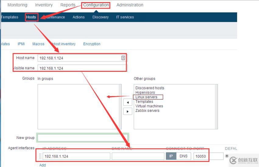
Task: Click the agent DNS name field
Action: pyautogui.click(x=138, y=156)
